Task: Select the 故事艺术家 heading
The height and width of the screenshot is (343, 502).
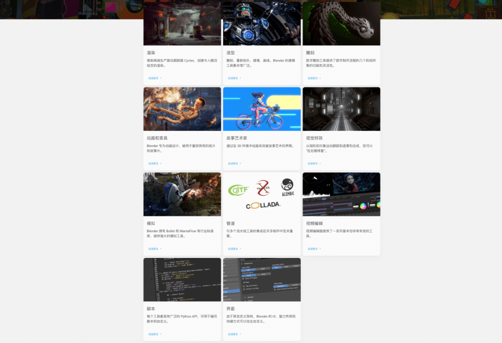Action: 237,138
